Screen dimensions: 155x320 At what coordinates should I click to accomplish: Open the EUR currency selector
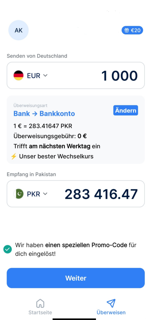(x=31, y=76)
